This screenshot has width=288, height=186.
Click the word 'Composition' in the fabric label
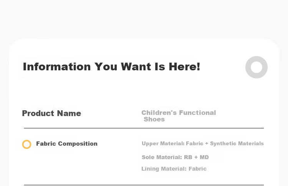78,144
